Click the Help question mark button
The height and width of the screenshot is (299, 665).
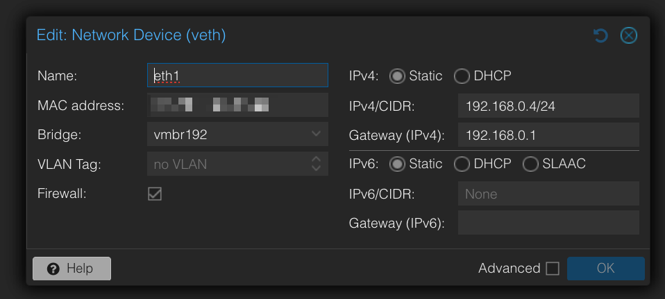pos(71,269)
